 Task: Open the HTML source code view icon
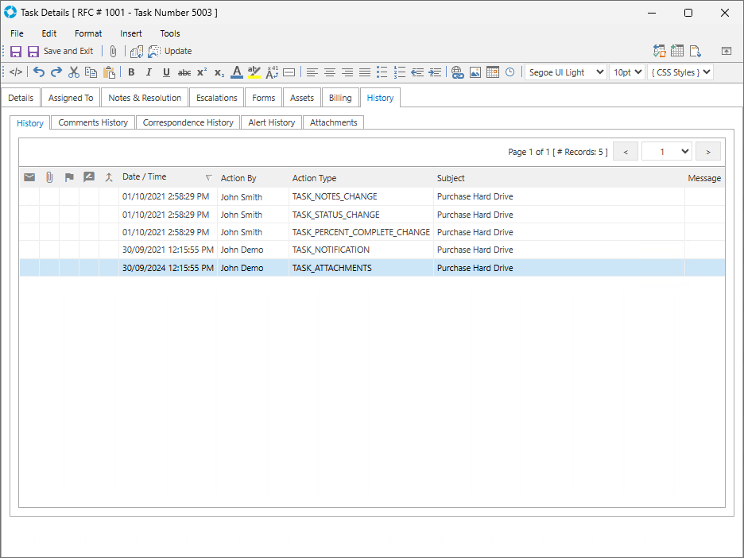16,72
